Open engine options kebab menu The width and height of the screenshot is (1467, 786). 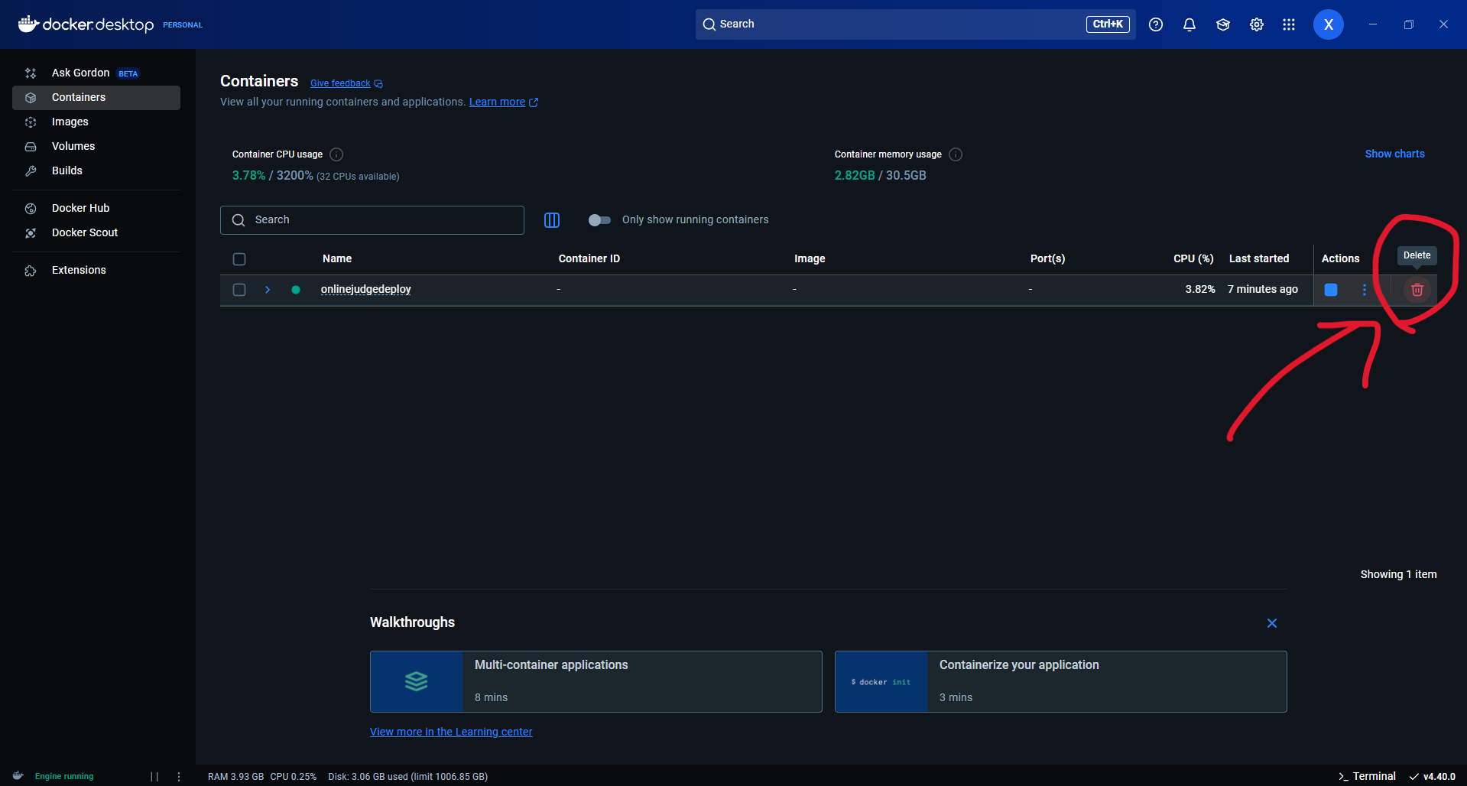(179, 776)
